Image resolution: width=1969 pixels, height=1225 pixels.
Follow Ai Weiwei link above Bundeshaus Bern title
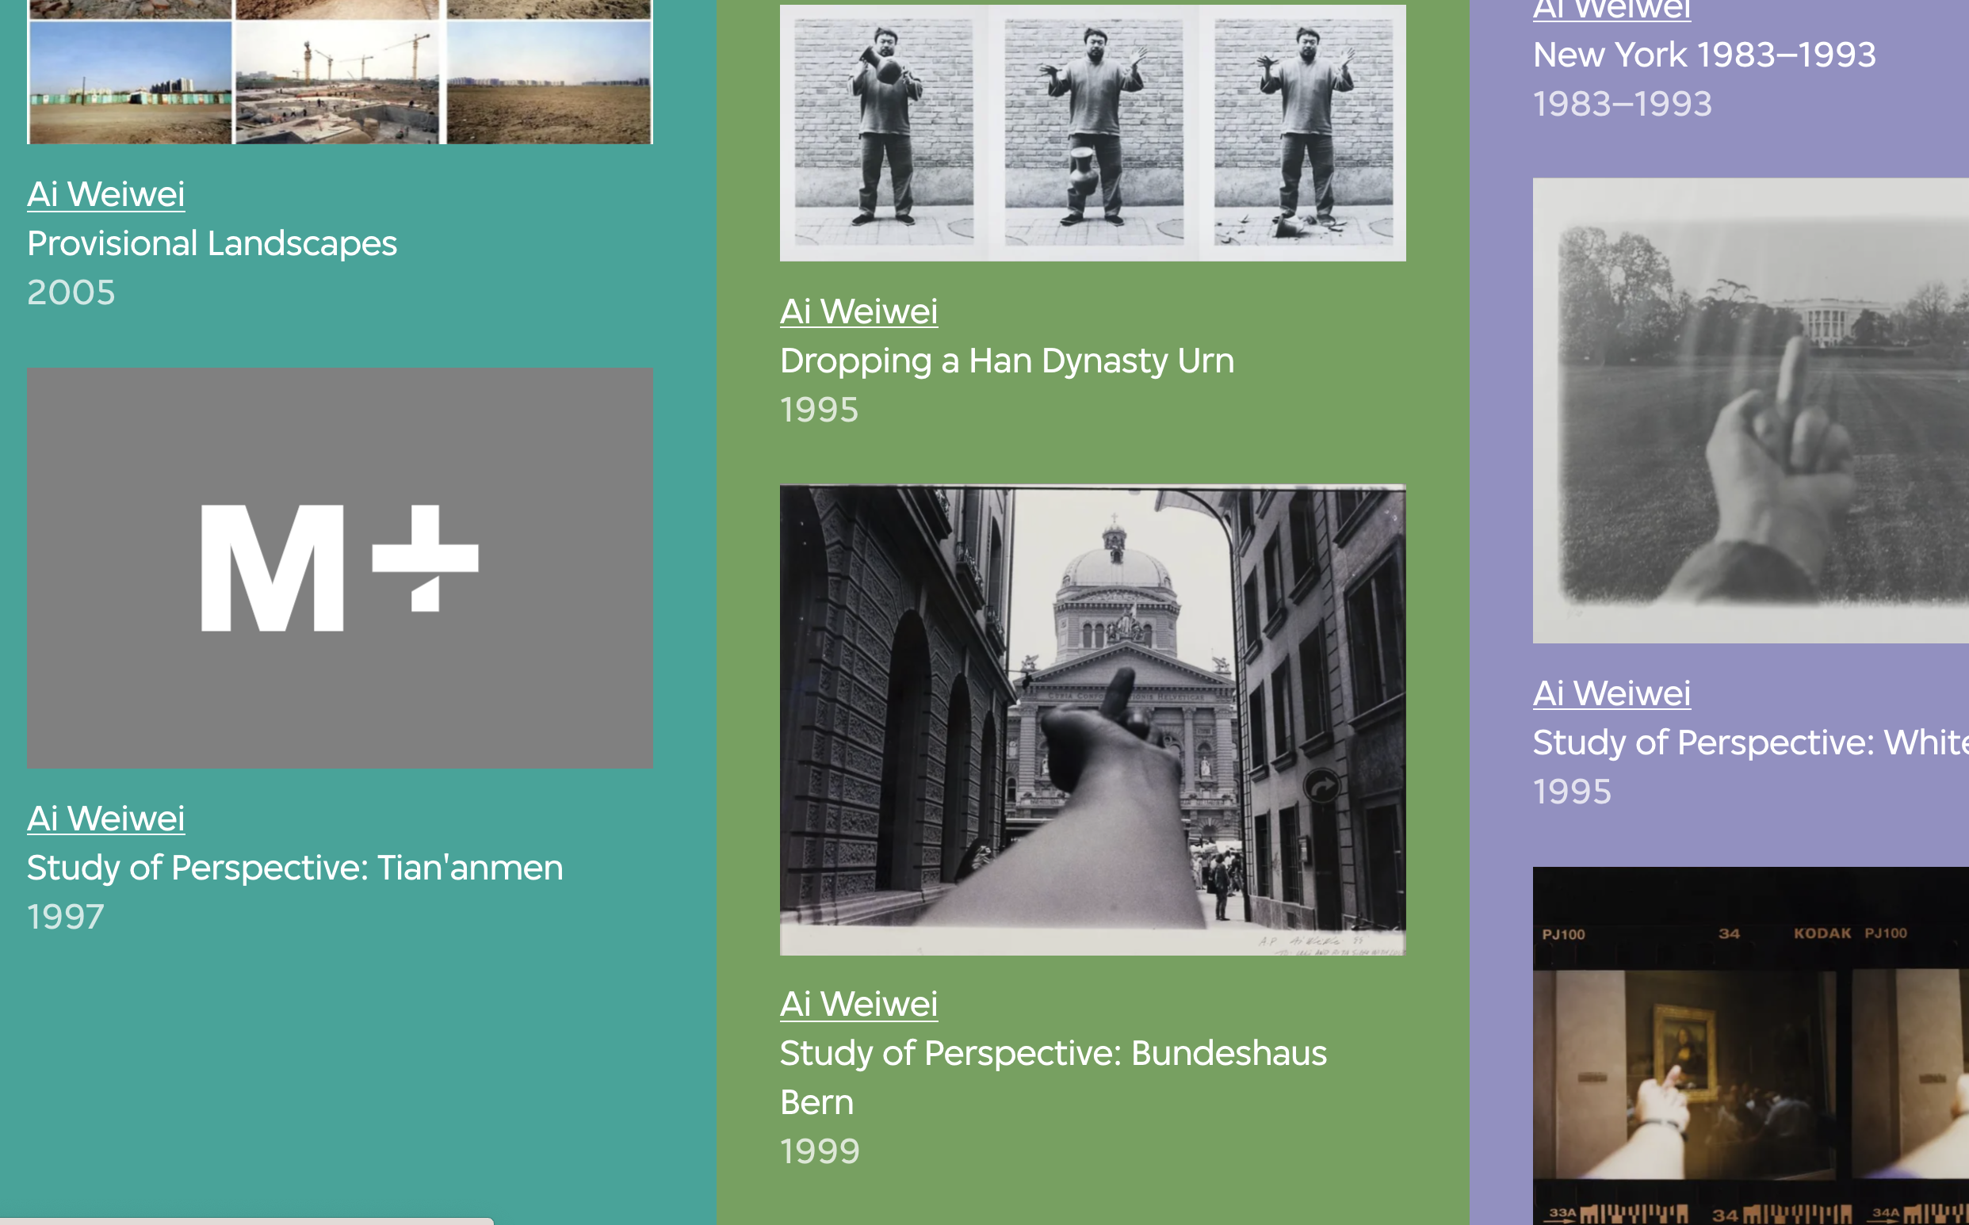click(859, 1004)
